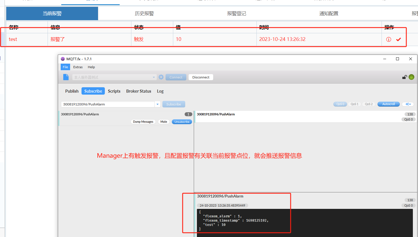Switch to 报警登记 tab
Viewport: 418px width, 237px height.
click(236, 13)
